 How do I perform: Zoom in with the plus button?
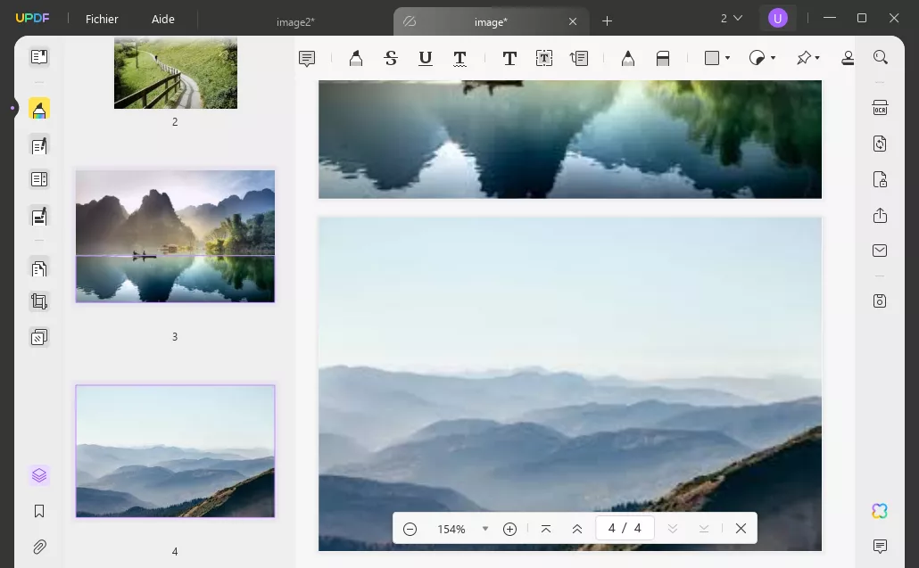509,528
